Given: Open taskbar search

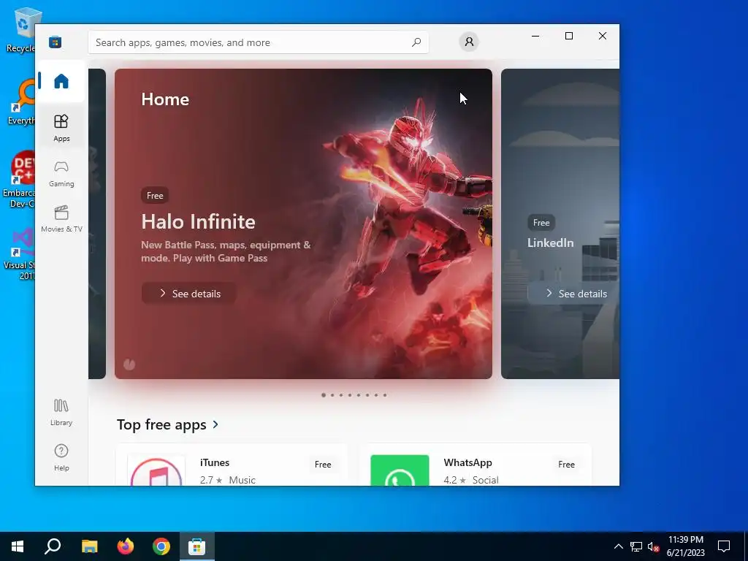Looking at the screenshot, I should pyautogui.click(x=53, y=546).
